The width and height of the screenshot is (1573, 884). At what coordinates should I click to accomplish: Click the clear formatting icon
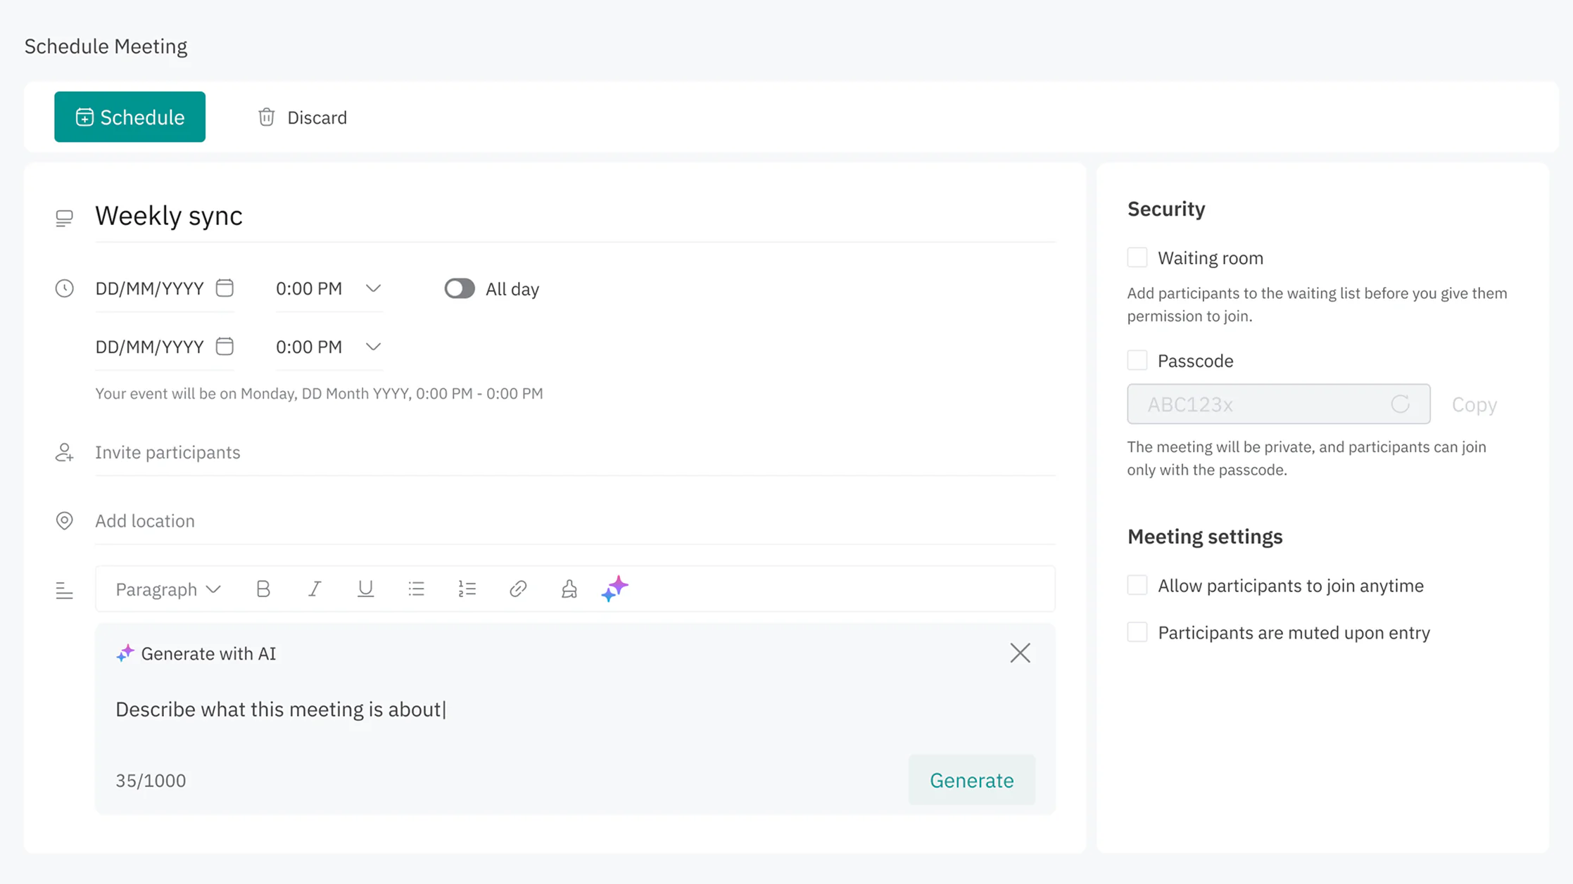(569, 589)
